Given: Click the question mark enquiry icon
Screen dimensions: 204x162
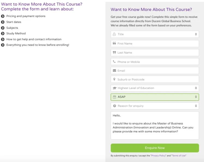Looking at the screenshot, I should [114, 106].
